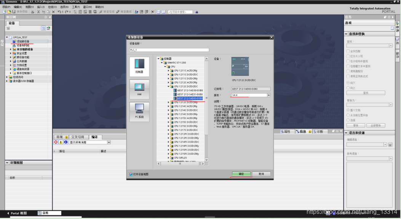Click the Cut scissors toolbar icon
The width and height of the screenshot is (401, 219).
(38, 12)
